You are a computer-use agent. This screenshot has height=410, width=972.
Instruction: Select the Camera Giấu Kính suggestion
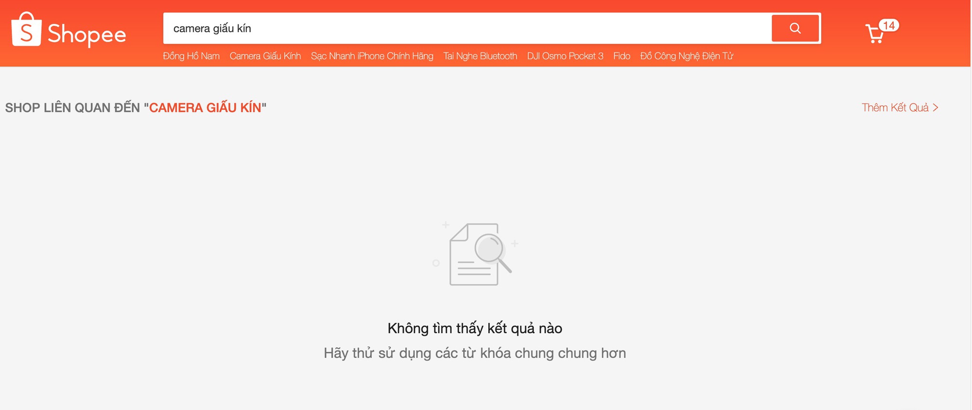pyautogui.click(x=265, y=56)
